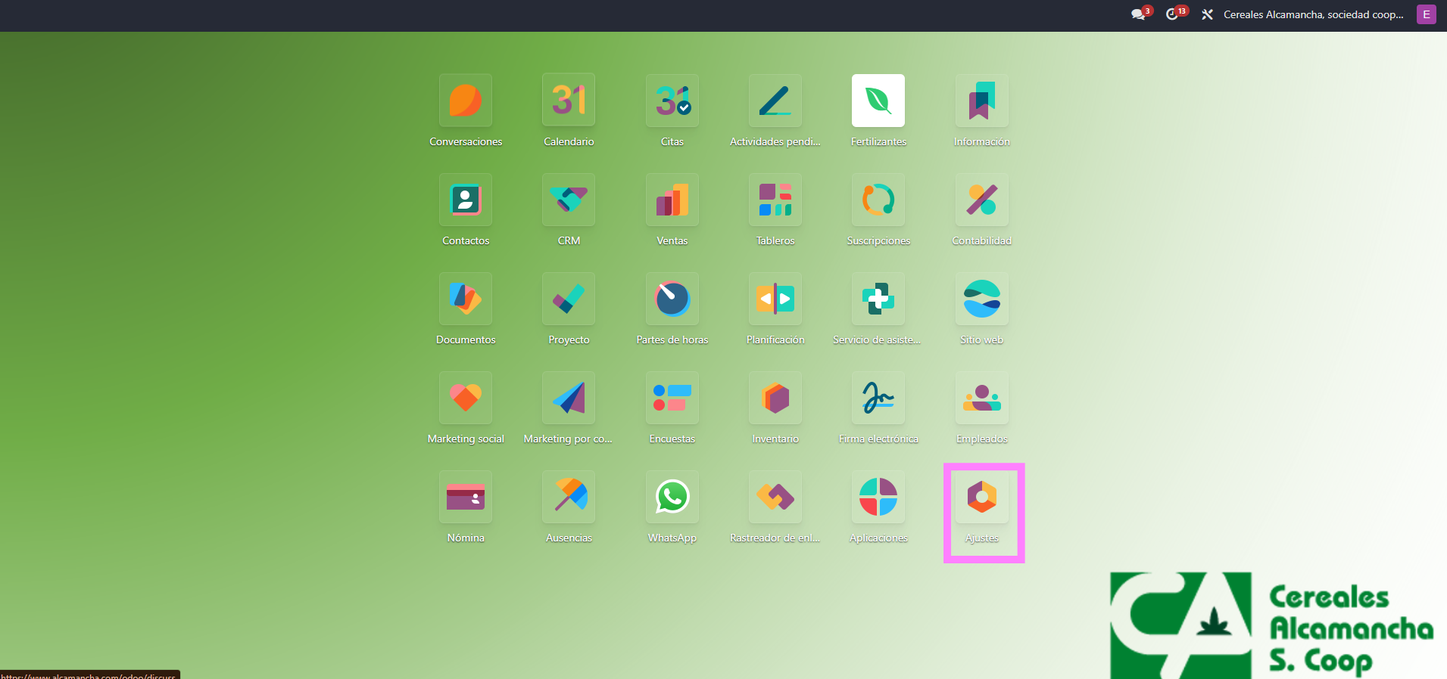
Task: Launch the WhatsApp app
Action: pos(672,497)
